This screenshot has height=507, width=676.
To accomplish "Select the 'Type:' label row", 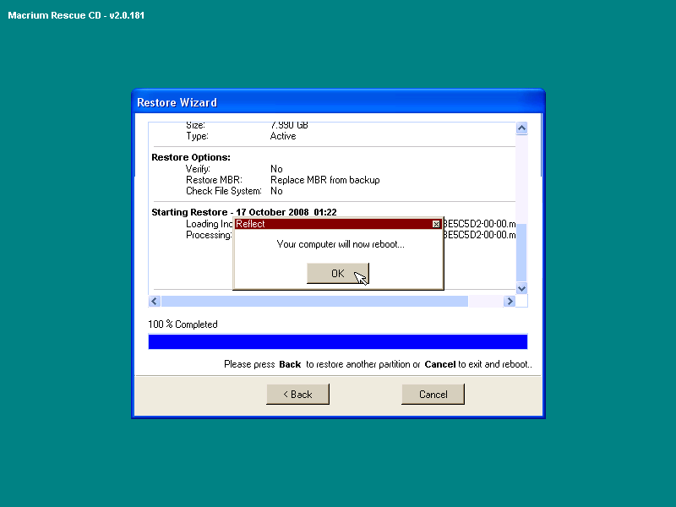I will pos(197,136).
